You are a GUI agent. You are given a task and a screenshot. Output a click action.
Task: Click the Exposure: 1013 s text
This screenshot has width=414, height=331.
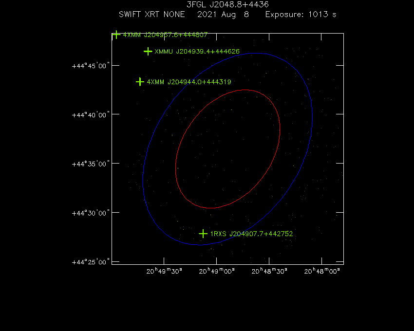(x=301, y=15)
